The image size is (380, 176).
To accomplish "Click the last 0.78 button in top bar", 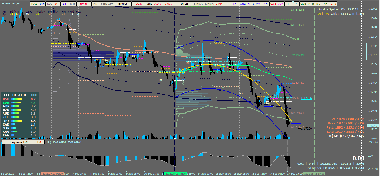I will click(x=333, y=4).
